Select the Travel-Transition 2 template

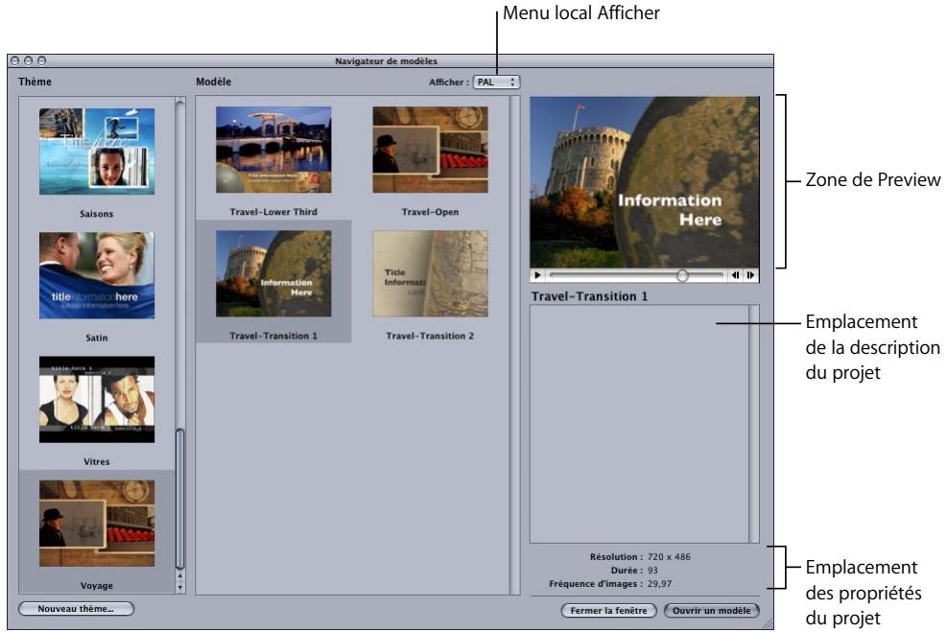430,273
